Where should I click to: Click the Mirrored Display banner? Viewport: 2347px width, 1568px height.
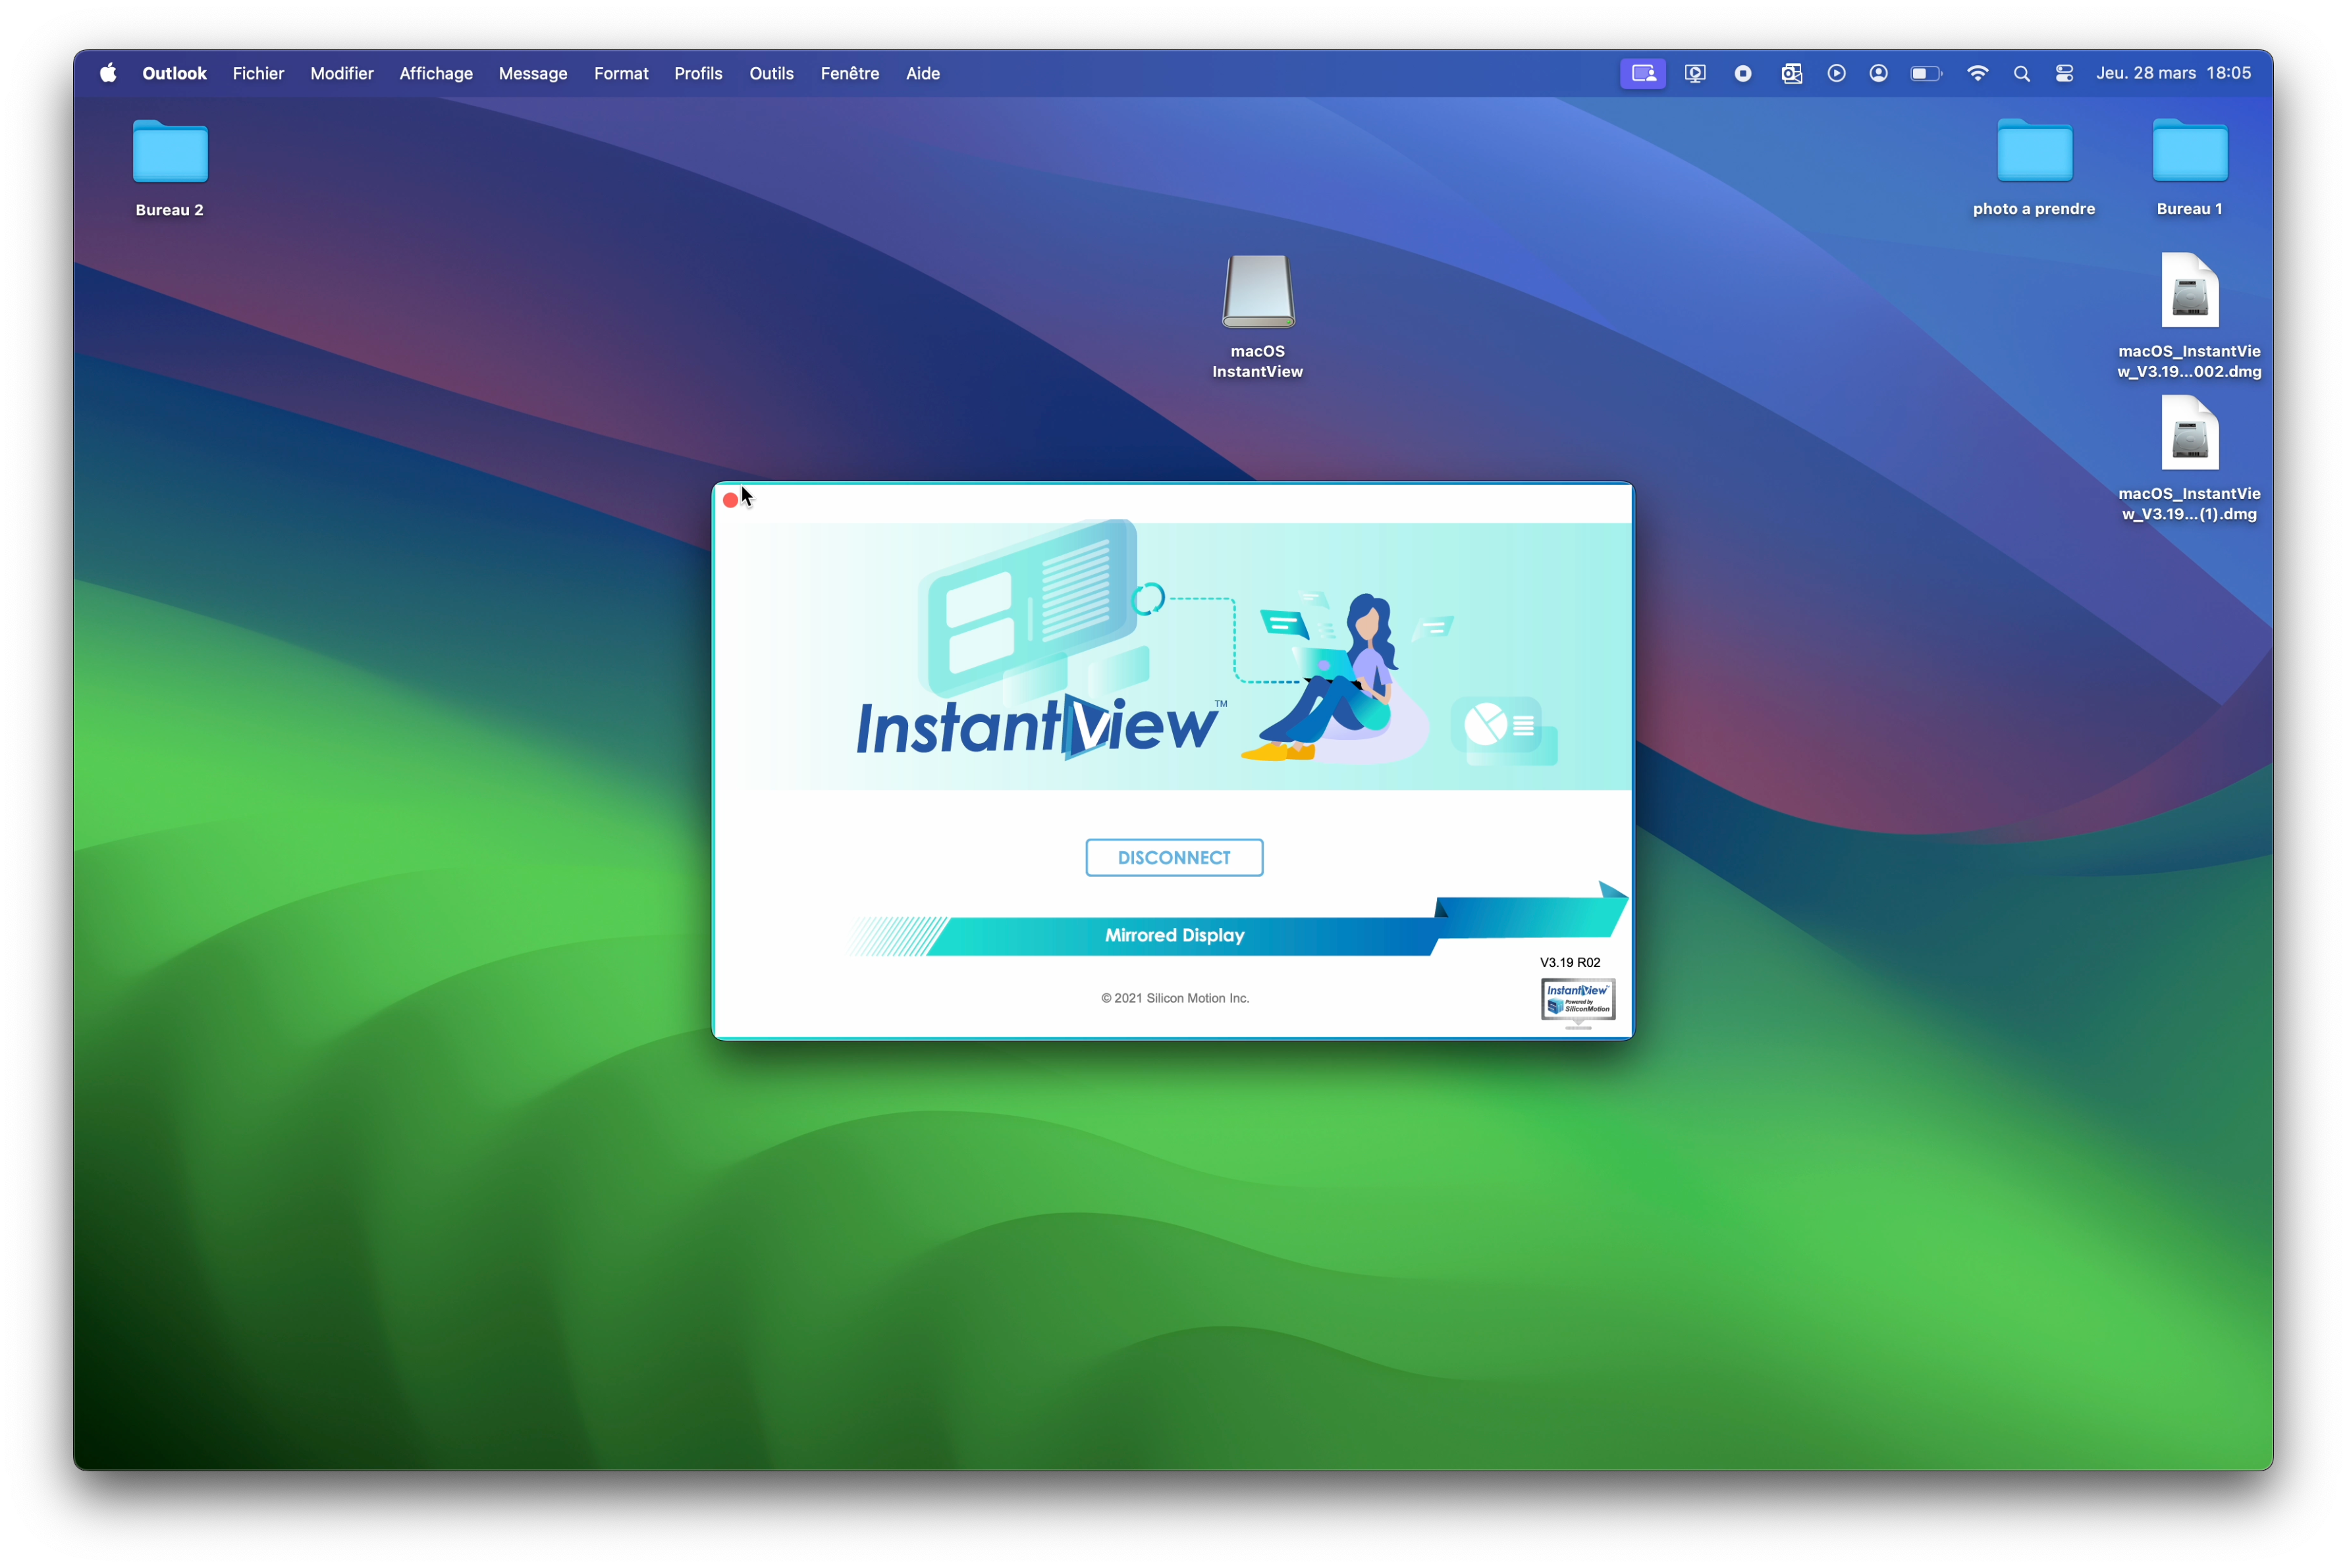pyautogui.click(x=1175, y=935)
